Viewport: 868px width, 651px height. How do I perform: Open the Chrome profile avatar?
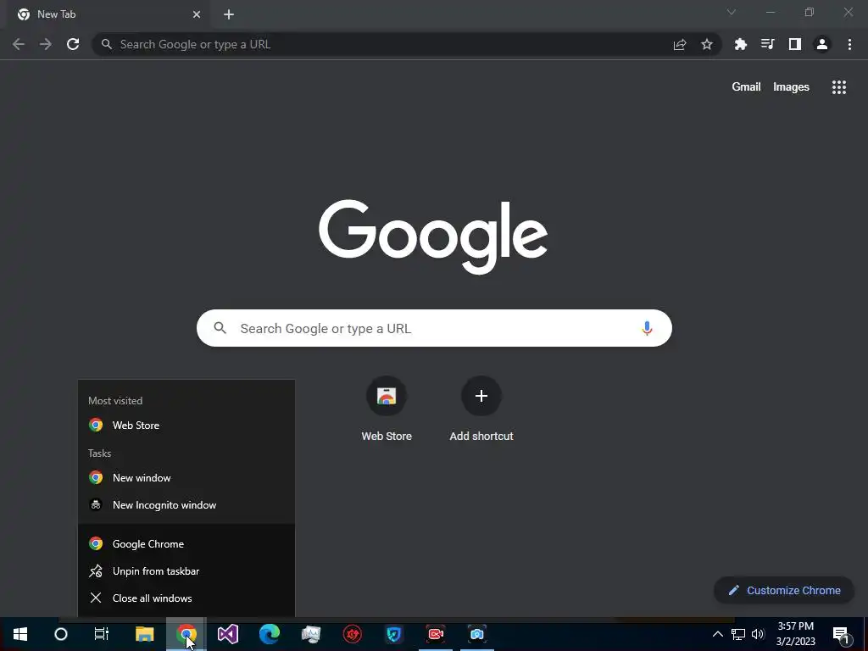[822, 44]
